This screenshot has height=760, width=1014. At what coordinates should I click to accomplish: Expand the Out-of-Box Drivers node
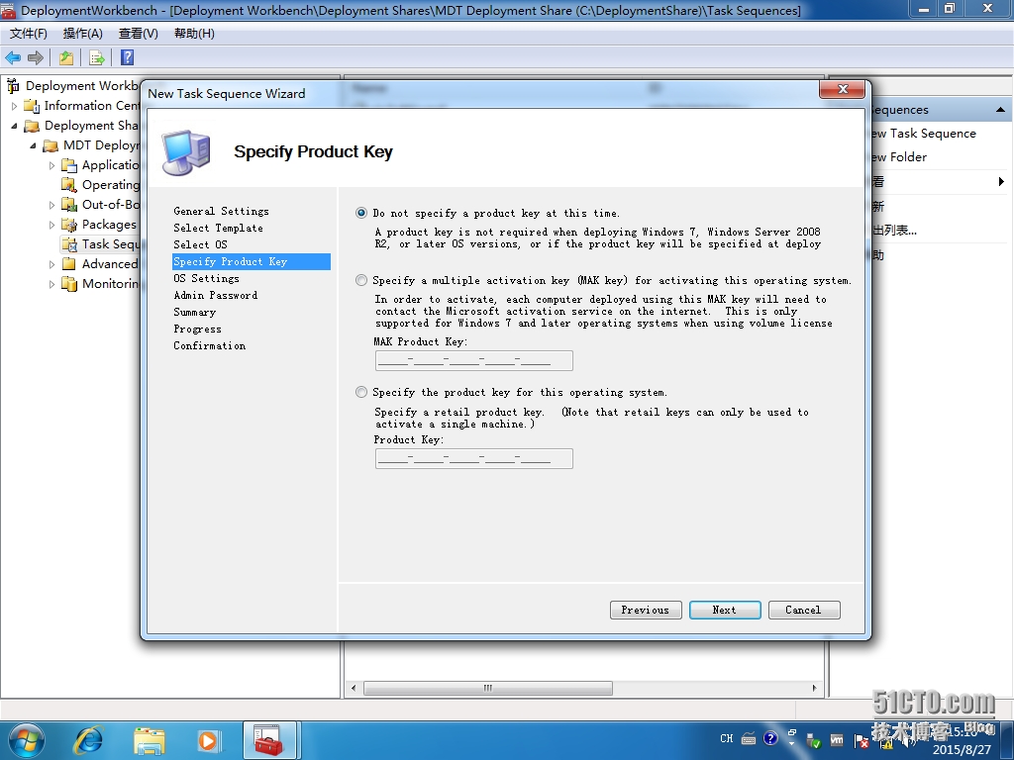click(51, 205)
